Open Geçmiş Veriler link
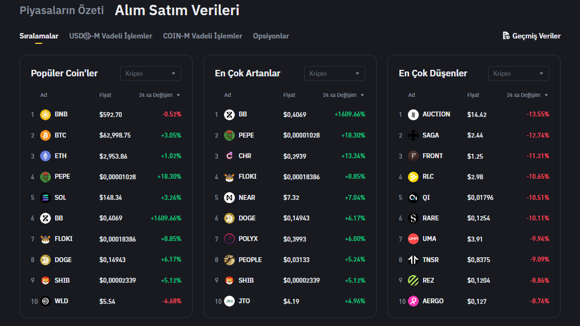This screenshot has height=326, width=580. (536, 36)
